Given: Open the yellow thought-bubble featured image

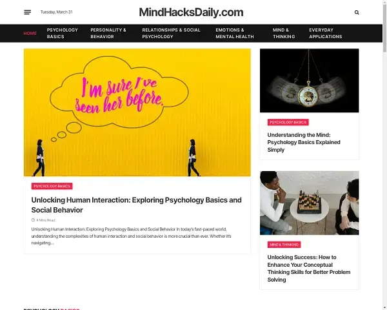Looking at the screenshot, I should point(137,112).
